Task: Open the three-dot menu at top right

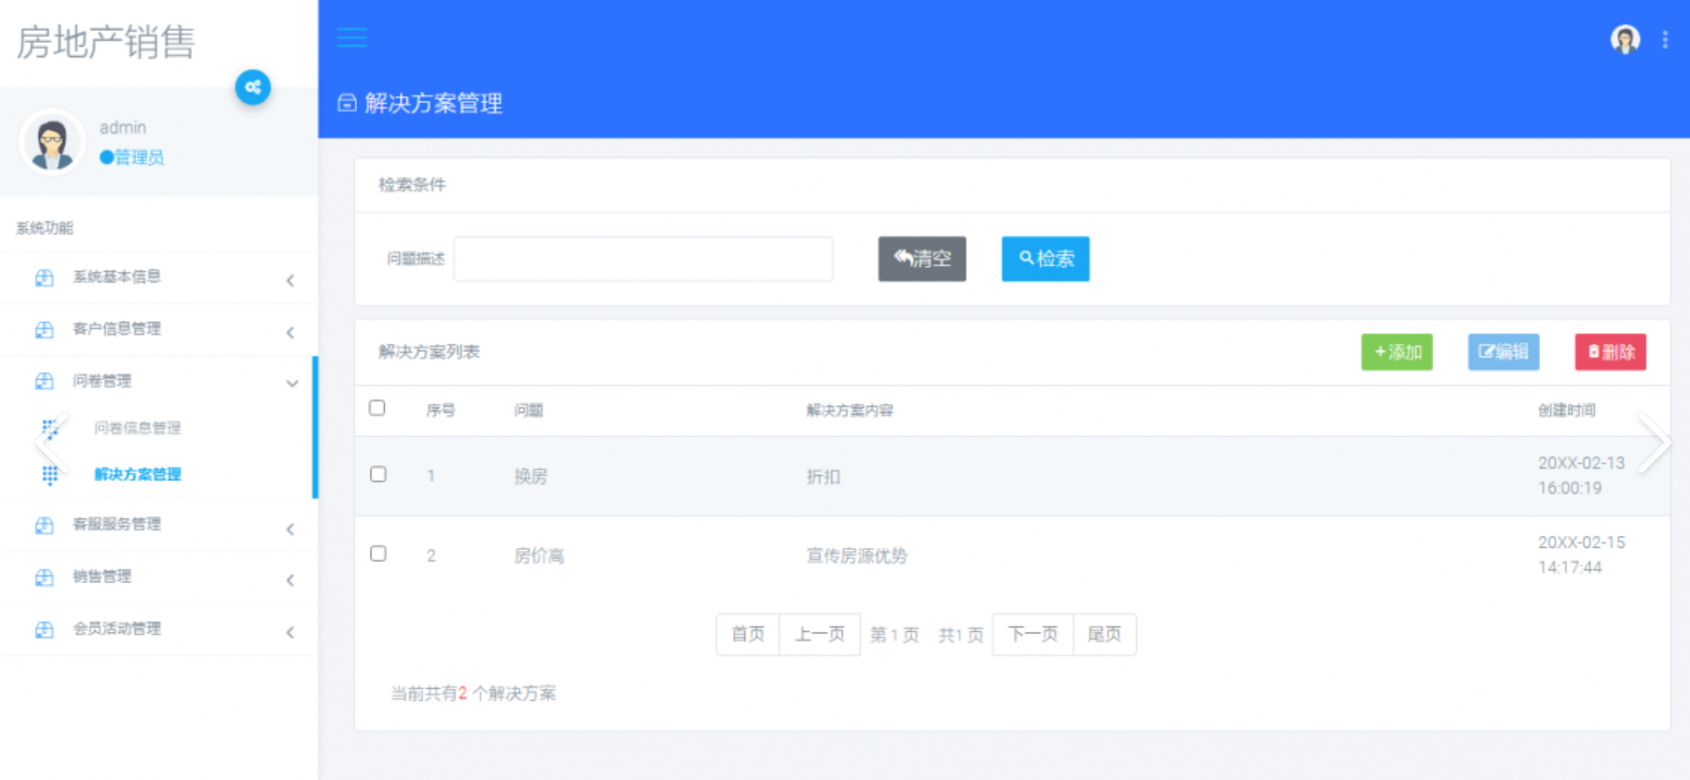Action: [x=1665, y=38]
